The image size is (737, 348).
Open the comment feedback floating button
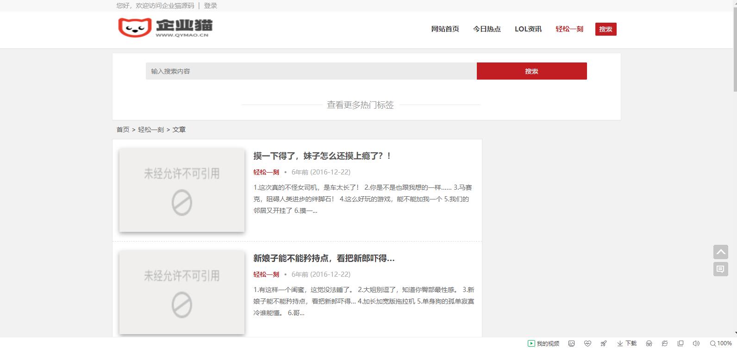(x=720, y=269)
